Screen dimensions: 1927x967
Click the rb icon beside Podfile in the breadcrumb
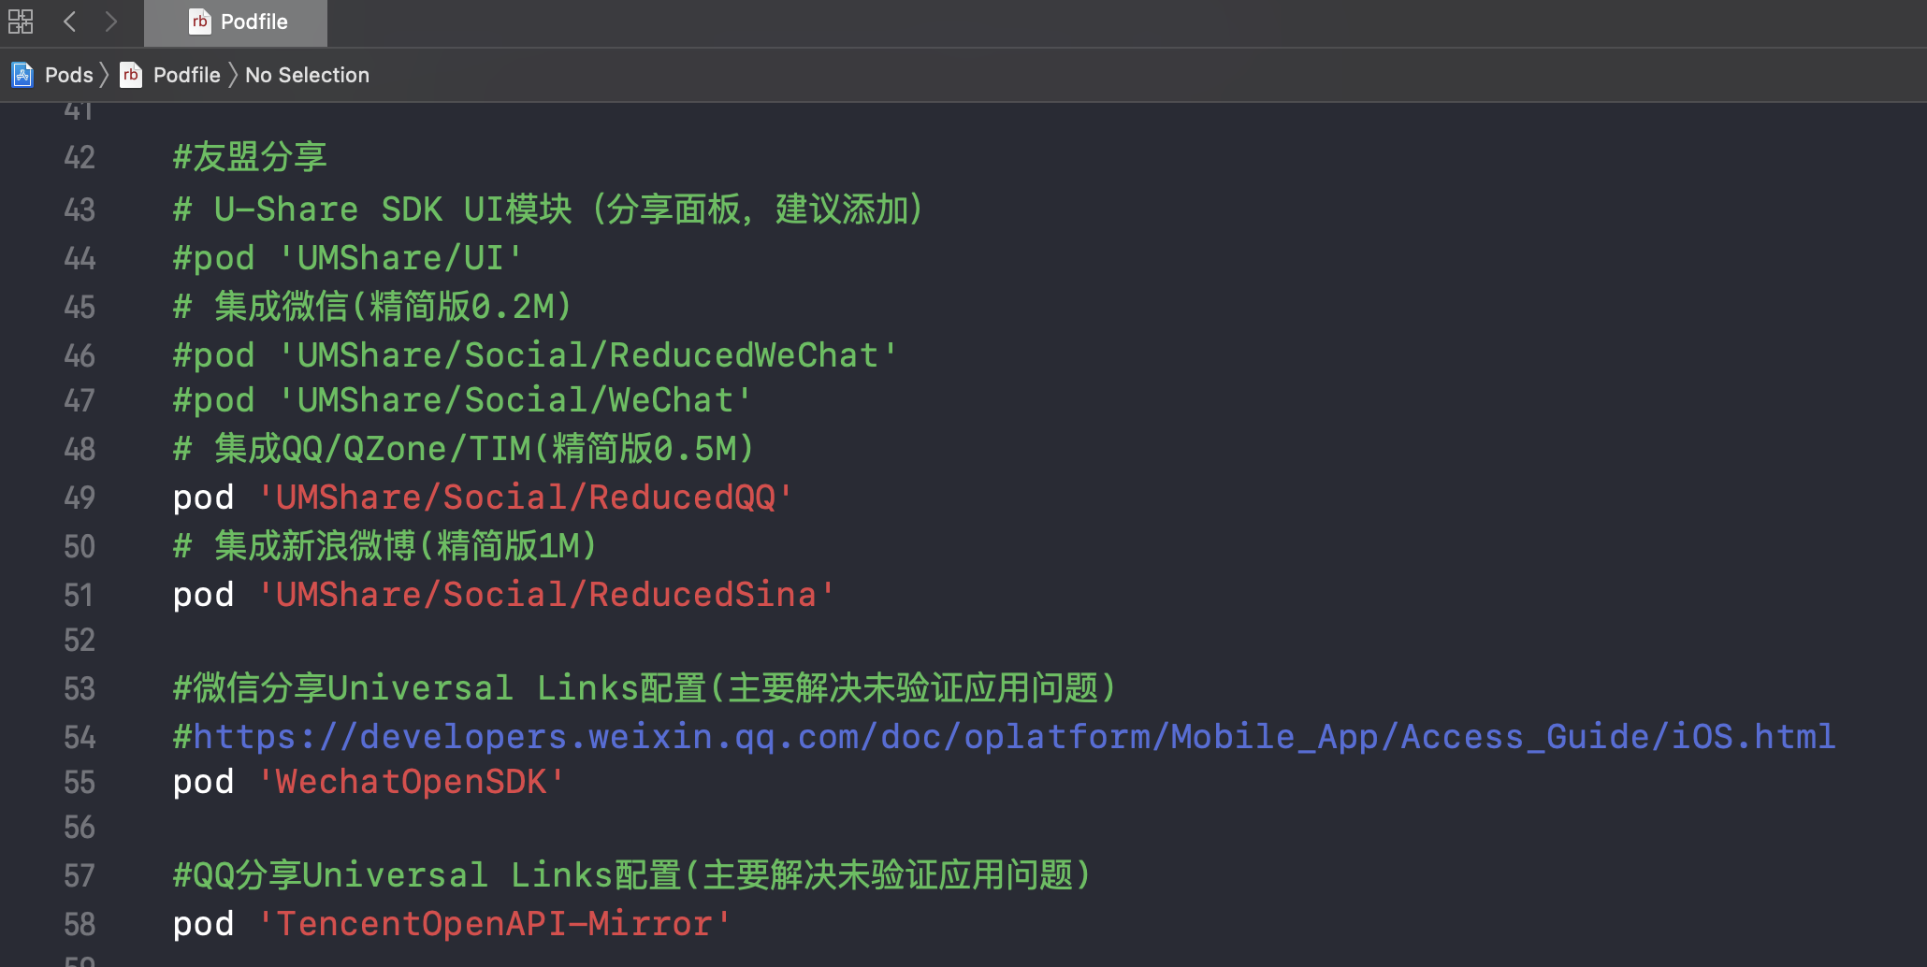click(131, 75)
